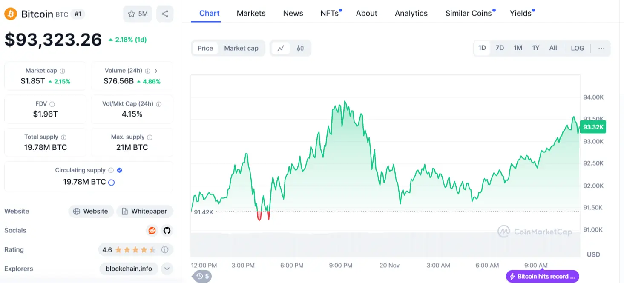This screenshot has width=624, height=283.
Task: Open the Analytics tab
Action: pyautogui.click(x=411, y=13)
